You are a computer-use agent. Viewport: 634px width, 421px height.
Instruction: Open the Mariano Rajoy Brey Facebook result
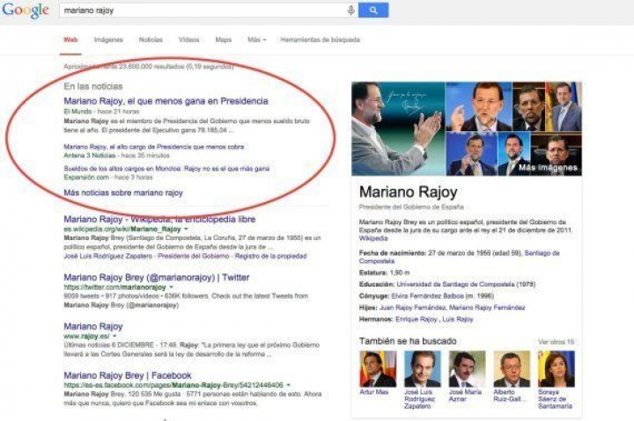(127, 375)
